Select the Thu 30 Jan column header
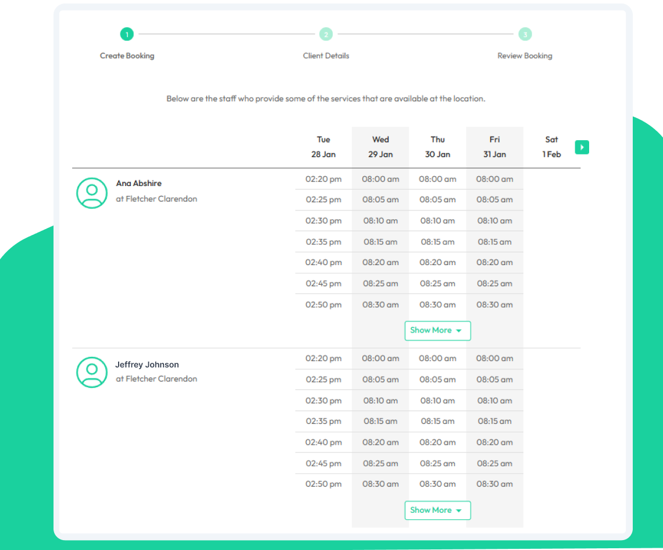663x550 pixels. pyautogui.click(x=437, y=147)
